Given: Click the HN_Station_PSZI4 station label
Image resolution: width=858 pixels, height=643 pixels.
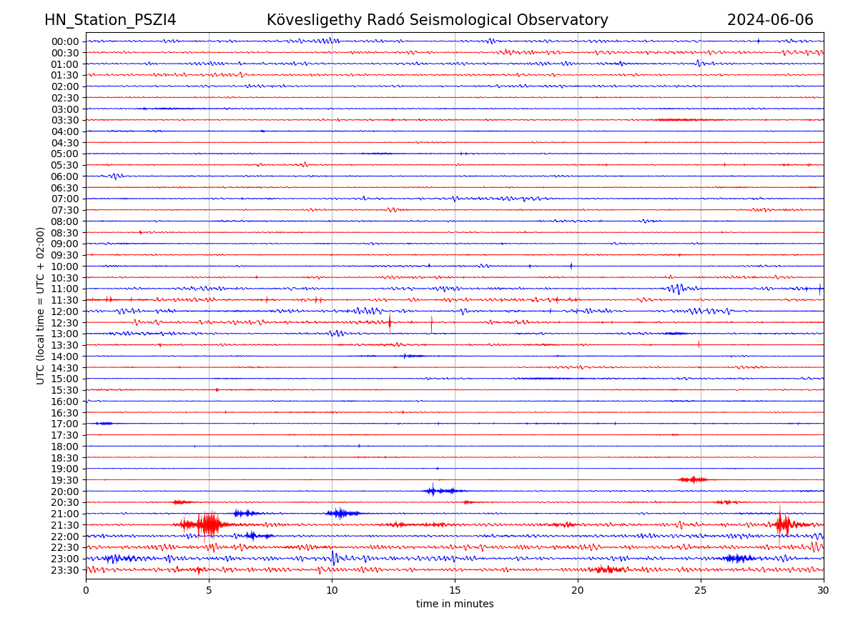Looking at the screenshot, I should [110, 21].
